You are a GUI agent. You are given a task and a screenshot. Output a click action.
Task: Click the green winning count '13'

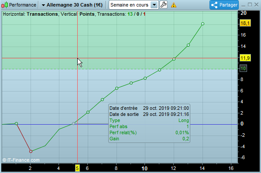pos(130,14)
